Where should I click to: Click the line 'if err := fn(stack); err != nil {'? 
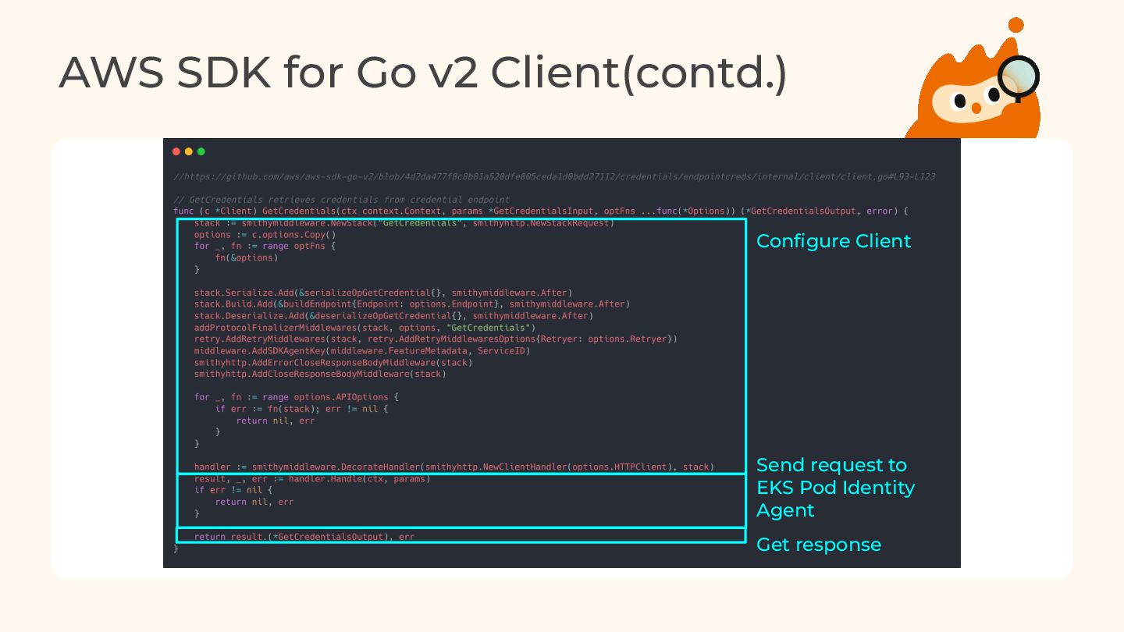tap(301, 409)
